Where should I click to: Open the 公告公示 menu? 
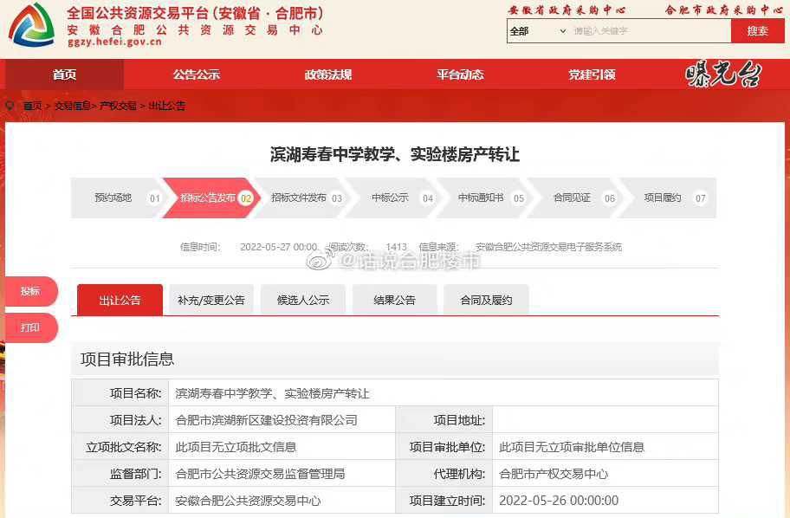[197, 74]
